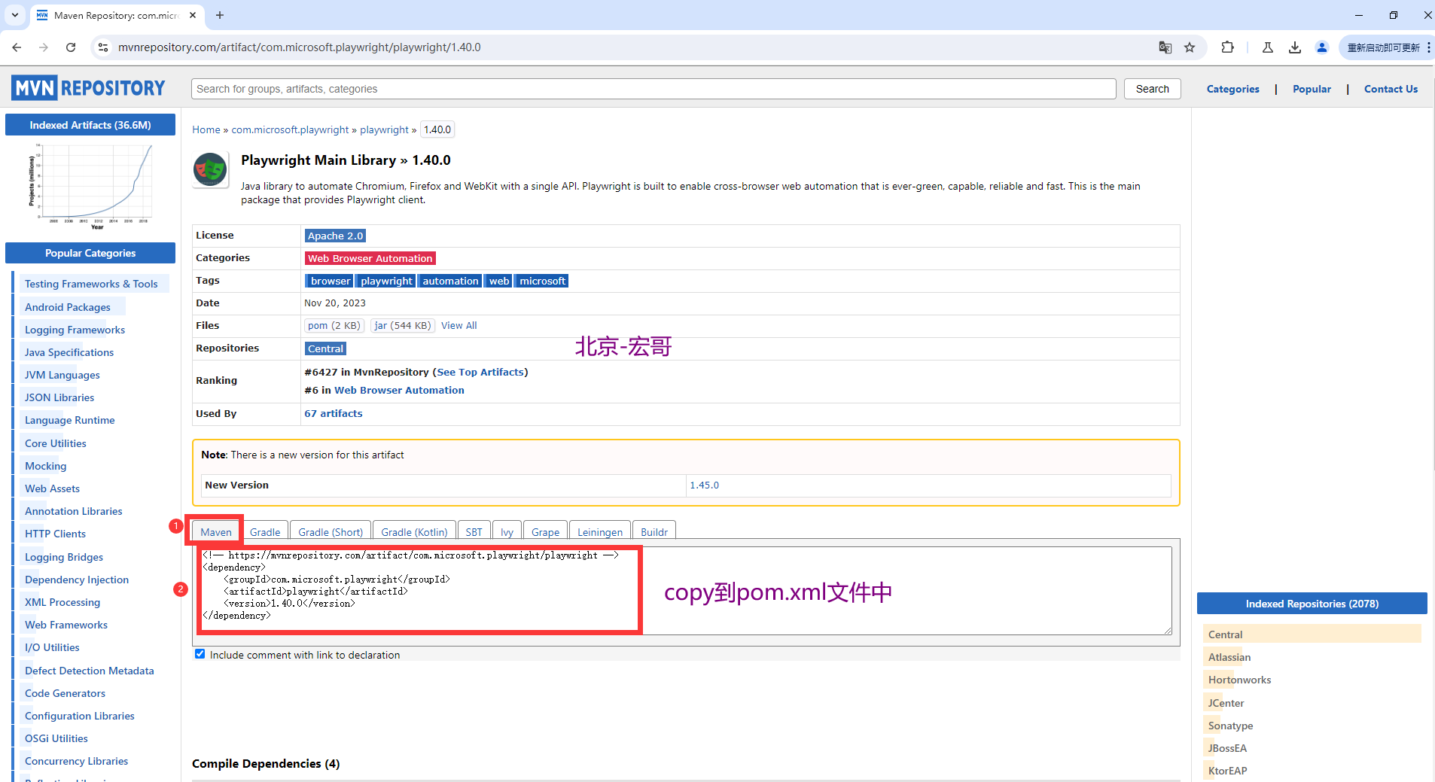Open HTTP Clients category
The width and height of the screenshot is (1435, 782).
[55, 534]
